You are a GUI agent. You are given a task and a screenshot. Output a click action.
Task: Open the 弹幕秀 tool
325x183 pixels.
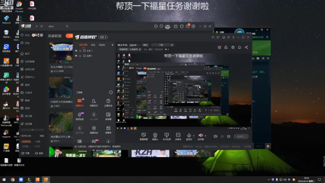pos(108,130)
